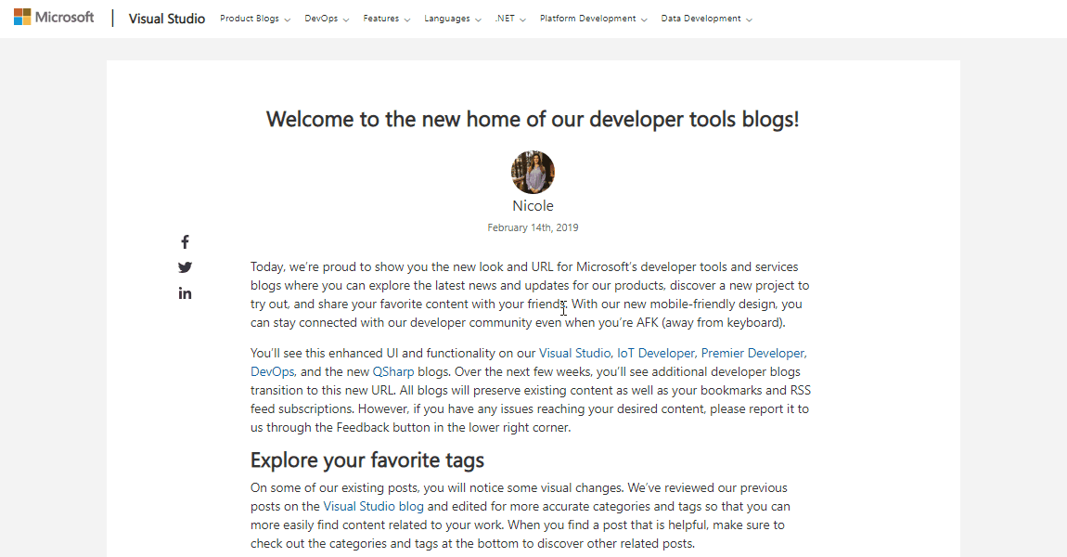Open the Languages dropdown menu
The width and height of the screenshot is (1067, 557).
pyautogui.click(x=453, y=19)
